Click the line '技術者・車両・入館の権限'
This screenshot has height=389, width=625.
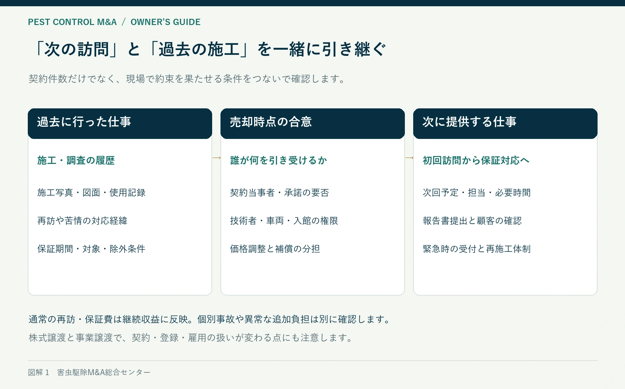284,221
